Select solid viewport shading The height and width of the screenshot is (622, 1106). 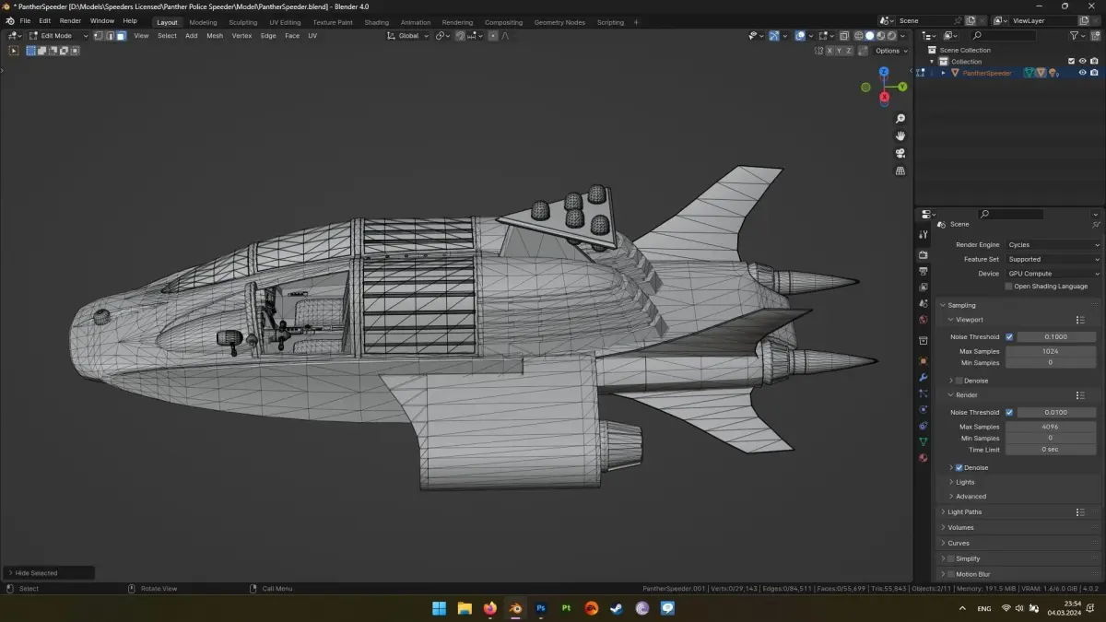tap(869, 36)
